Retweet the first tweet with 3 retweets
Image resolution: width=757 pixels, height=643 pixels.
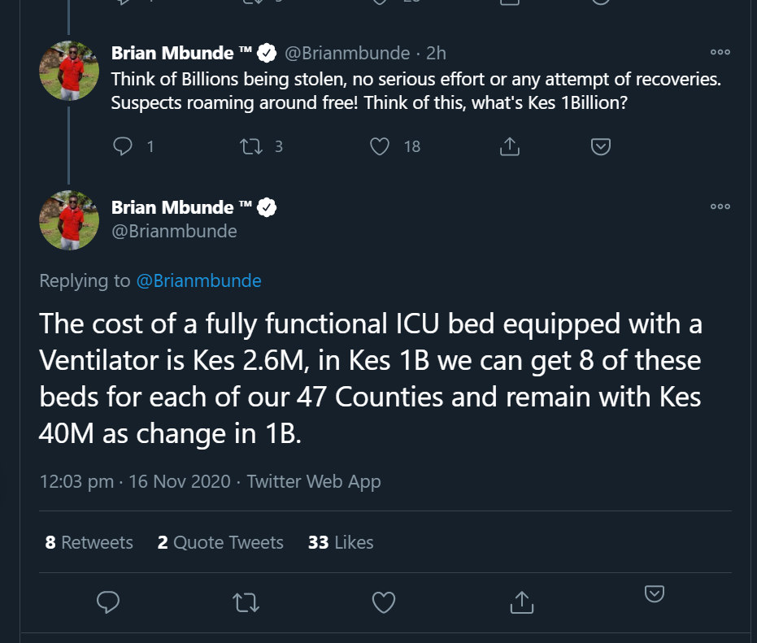coord(250,146)
